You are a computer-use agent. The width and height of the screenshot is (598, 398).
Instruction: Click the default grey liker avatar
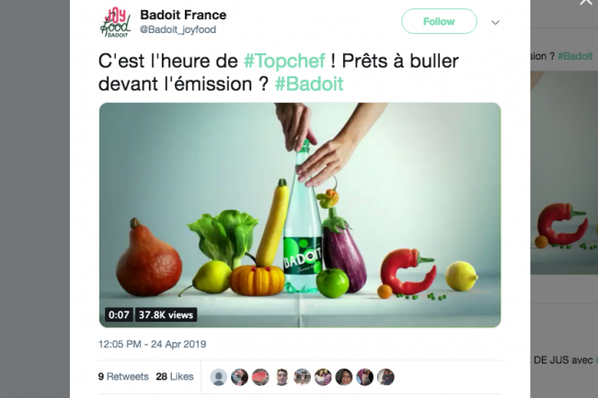point(219,377)
